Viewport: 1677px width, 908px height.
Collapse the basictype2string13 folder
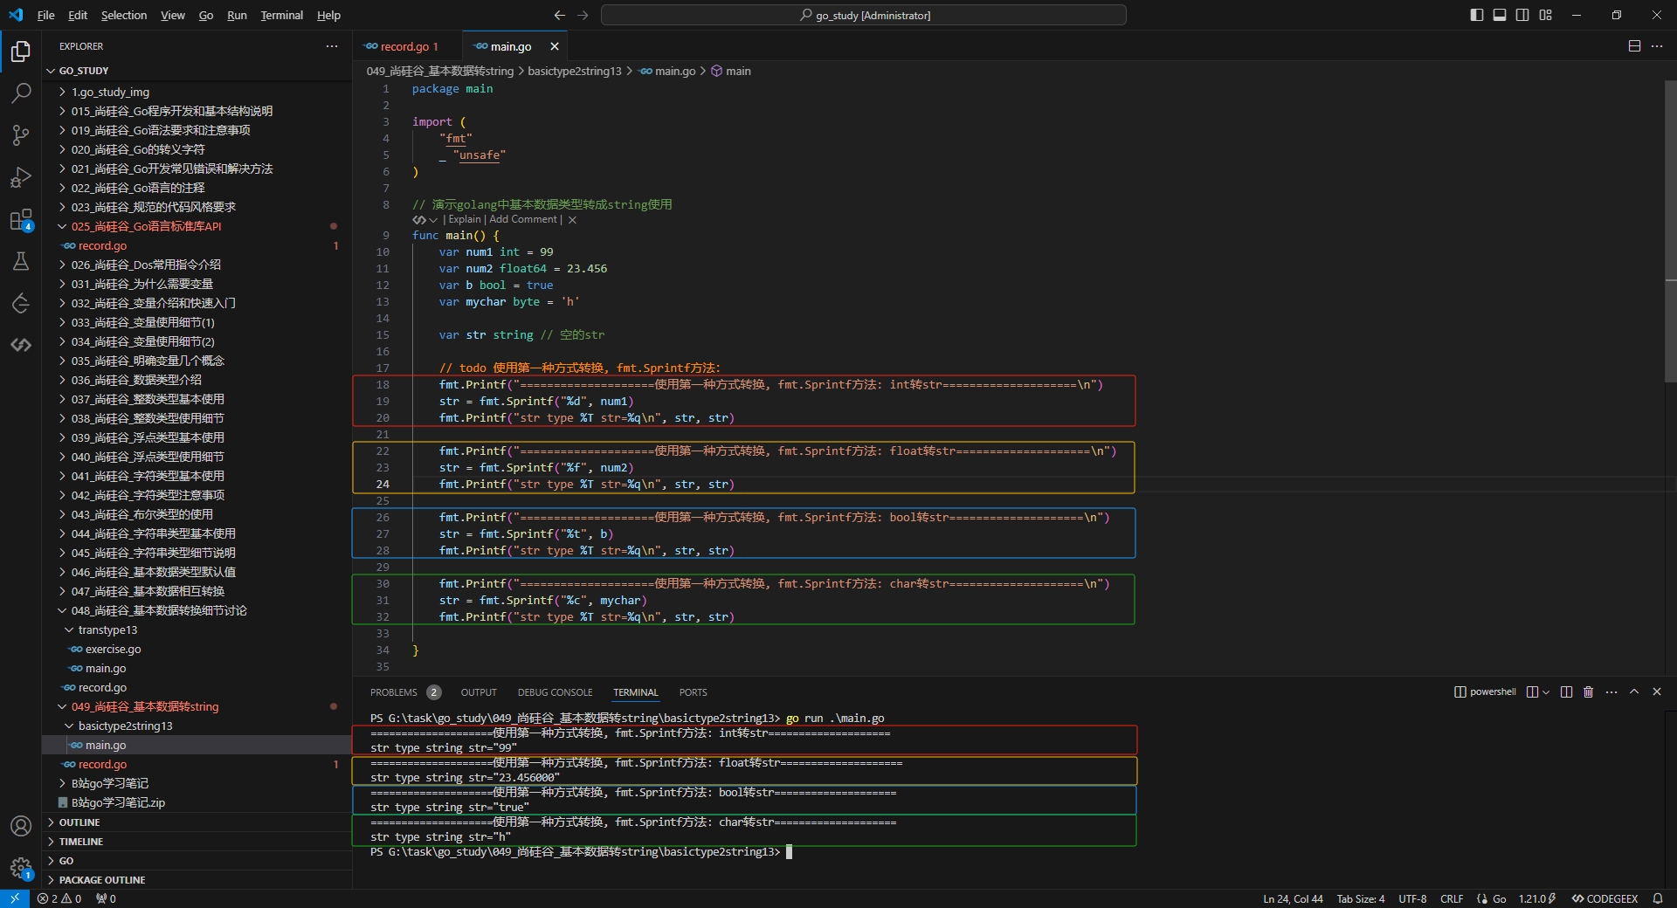coord(125,726)
